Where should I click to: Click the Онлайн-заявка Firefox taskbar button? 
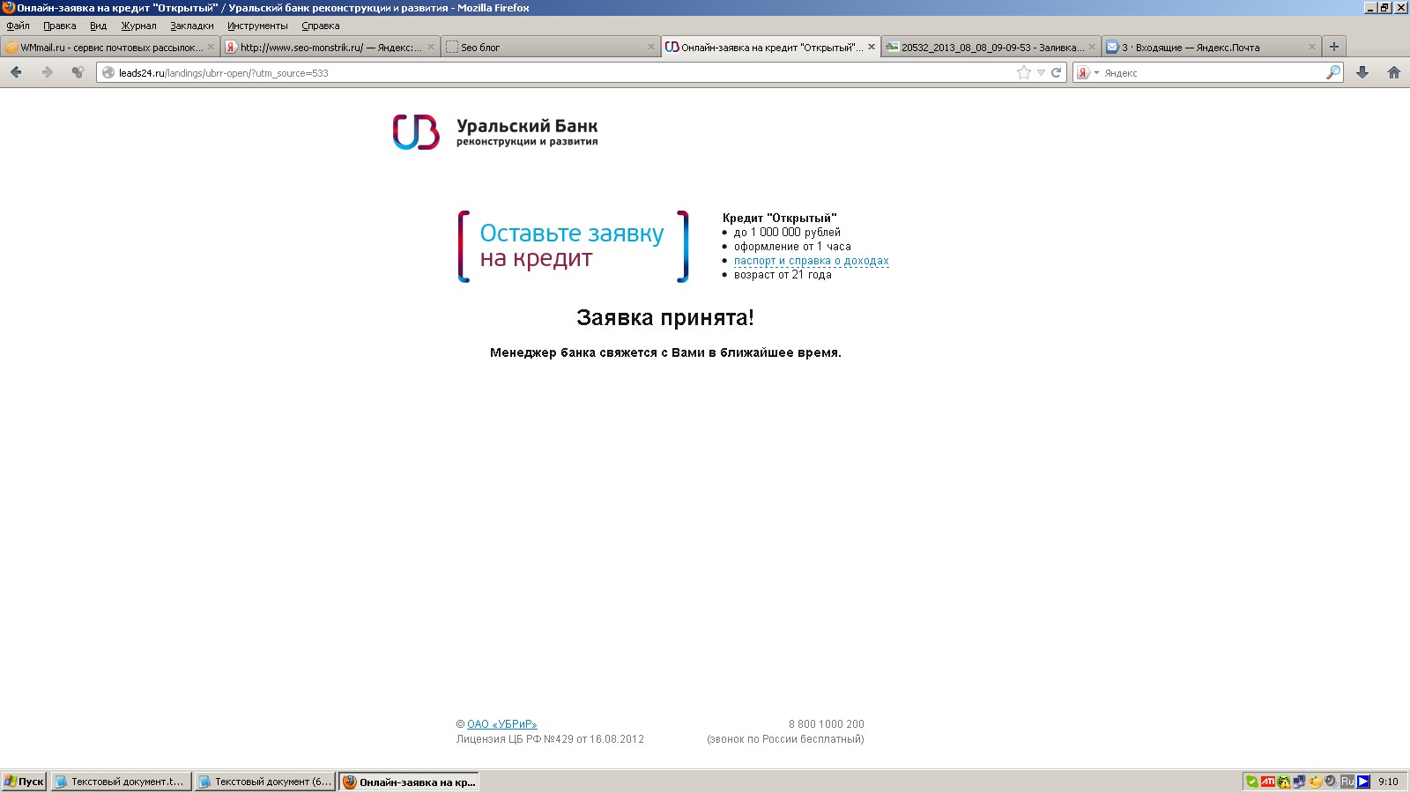(x=409, y=782)
